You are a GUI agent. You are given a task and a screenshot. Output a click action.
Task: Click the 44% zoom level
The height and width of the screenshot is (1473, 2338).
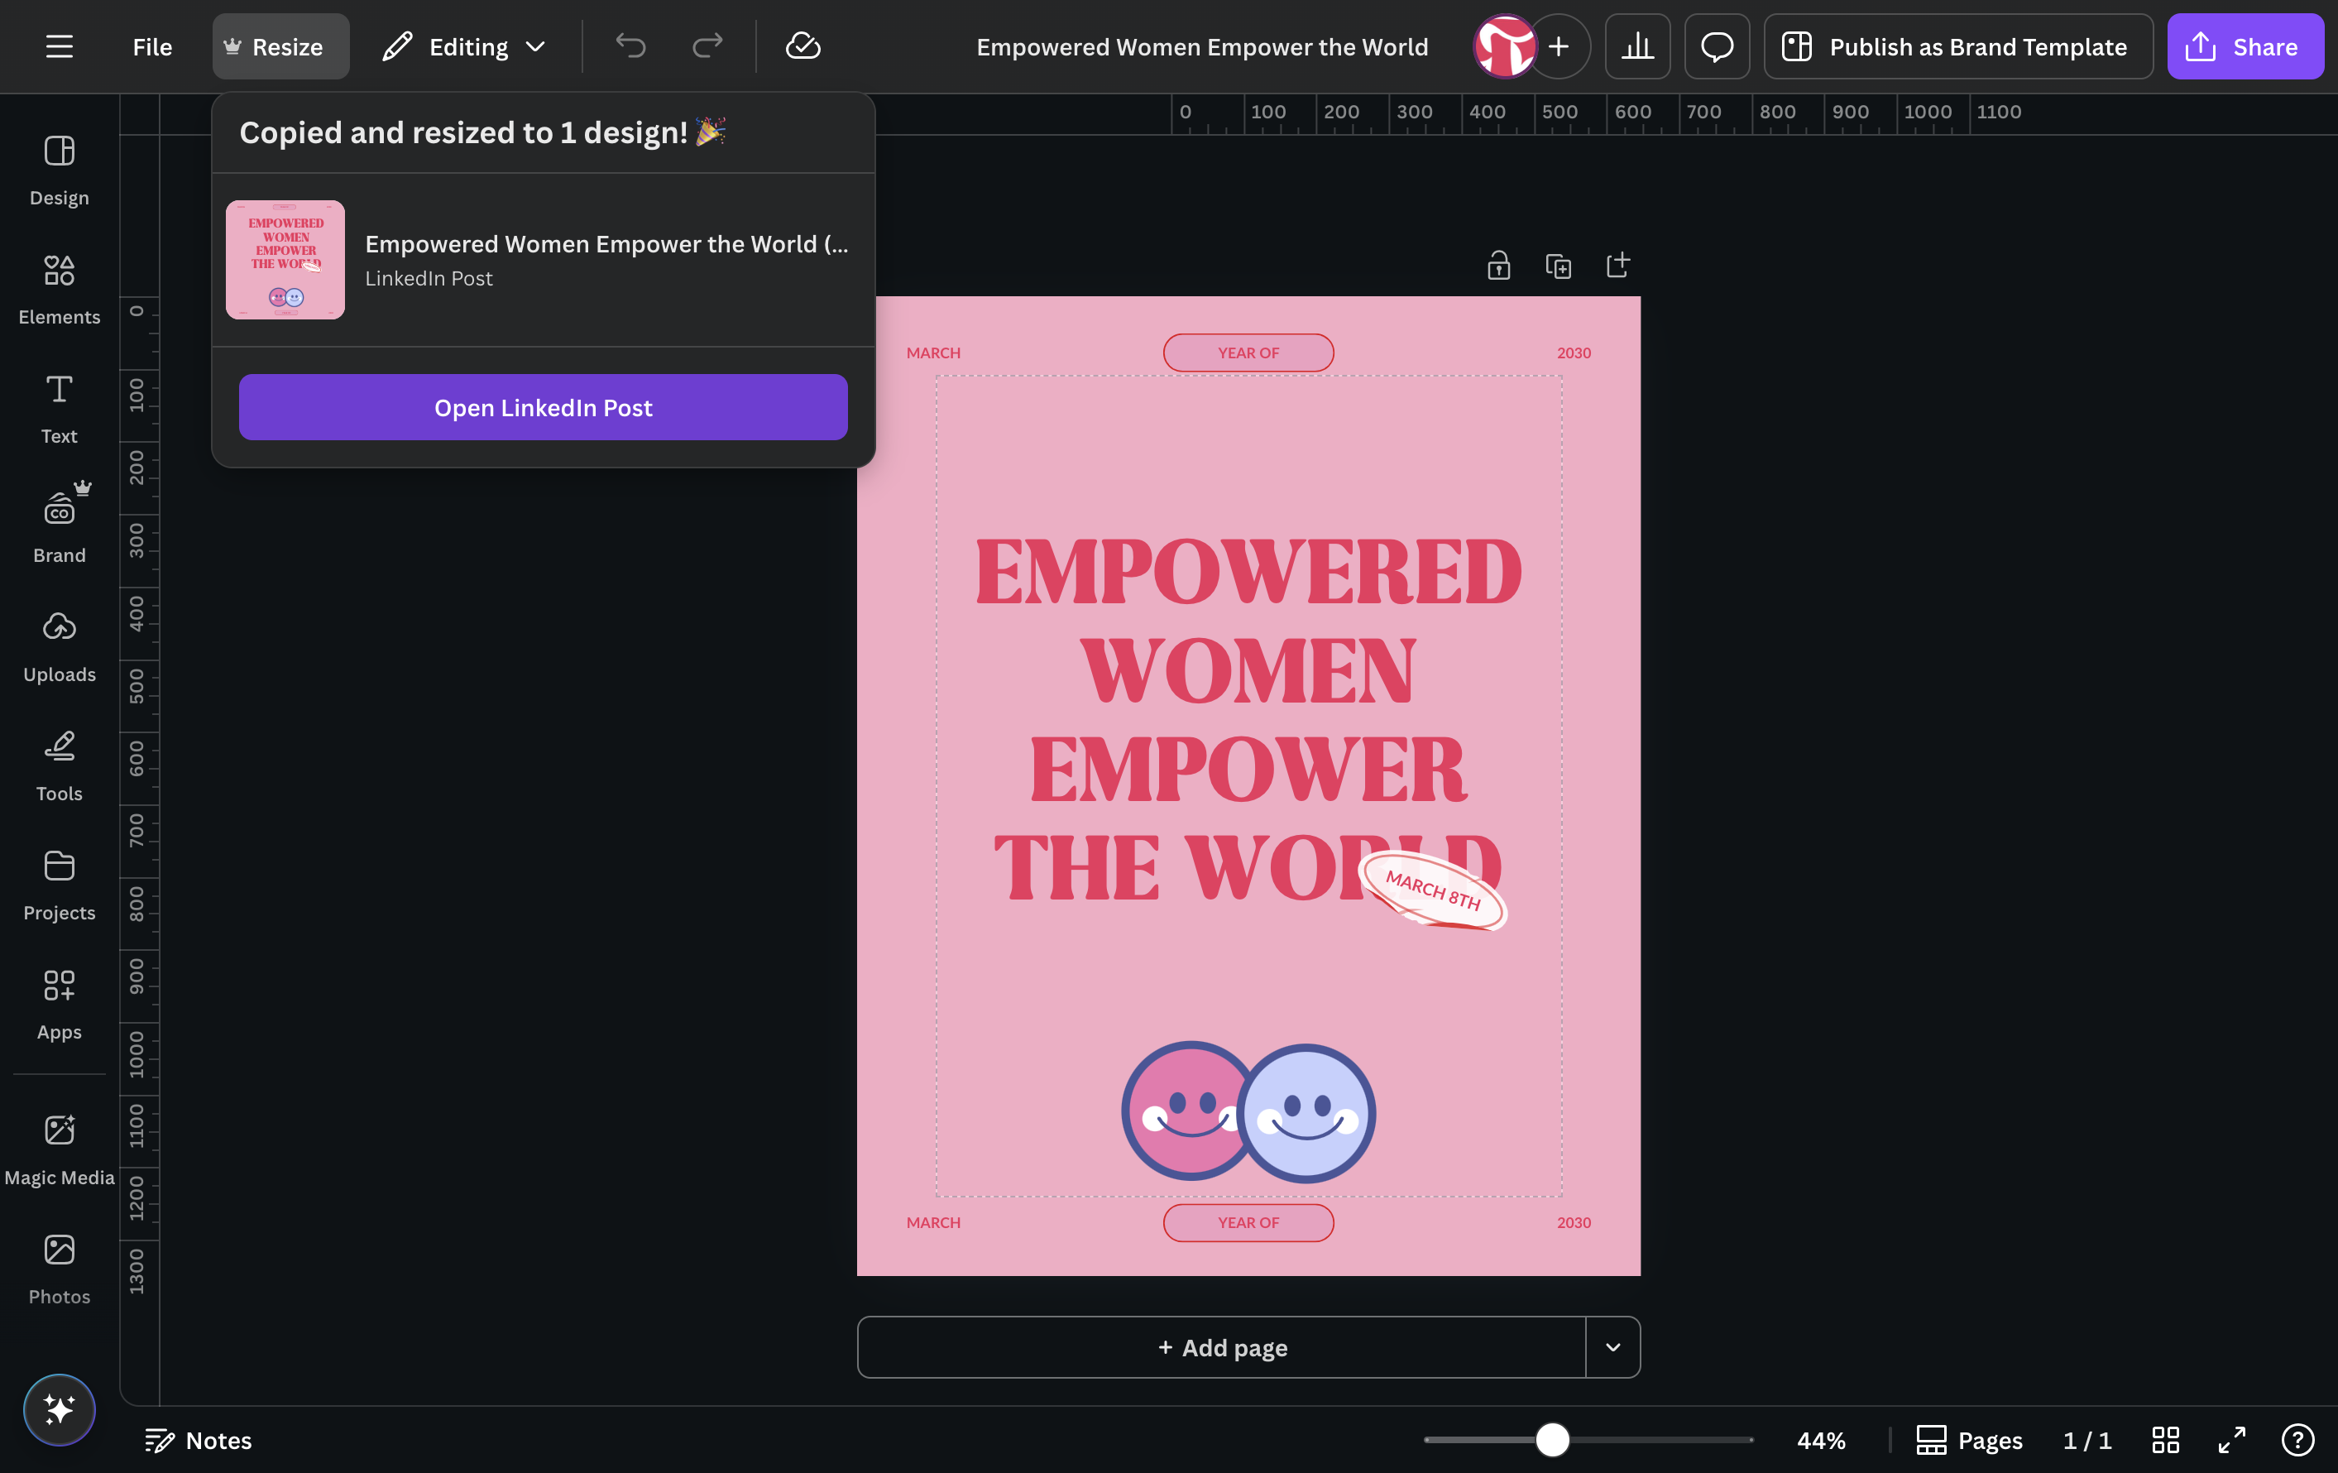pyautogui.click(x=1820, y=1440)
